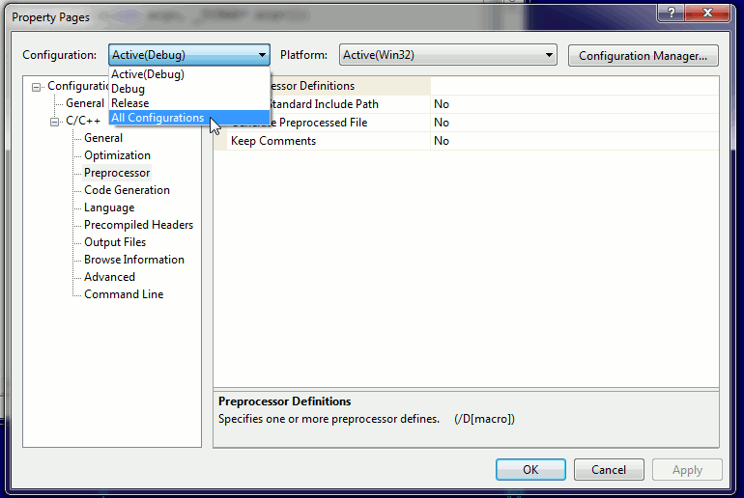Select Browse Information in tree
This screenshot has height=498, width=744.
(x=133, y=260)
